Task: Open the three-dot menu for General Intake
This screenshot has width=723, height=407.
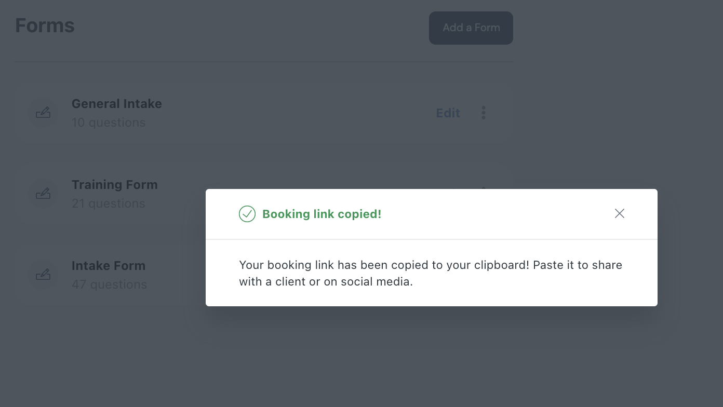Action: (484, 113)
